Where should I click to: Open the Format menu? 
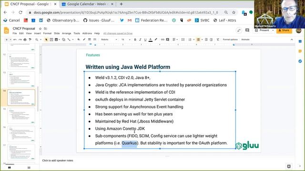pos(47,33)
